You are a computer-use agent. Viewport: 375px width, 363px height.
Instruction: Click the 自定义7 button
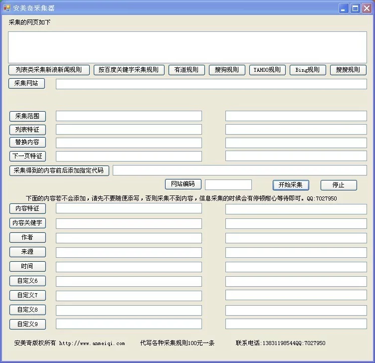tap(27, 295)
